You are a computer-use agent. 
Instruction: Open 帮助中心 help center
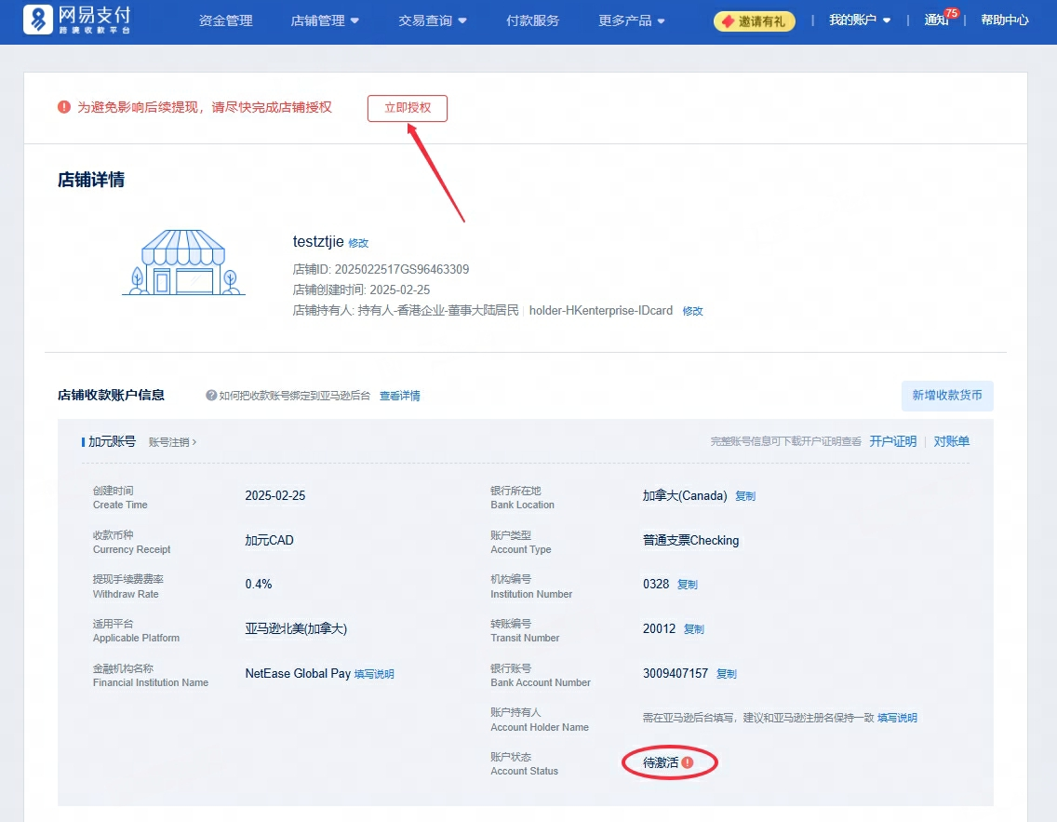(x=1005, y=20)
